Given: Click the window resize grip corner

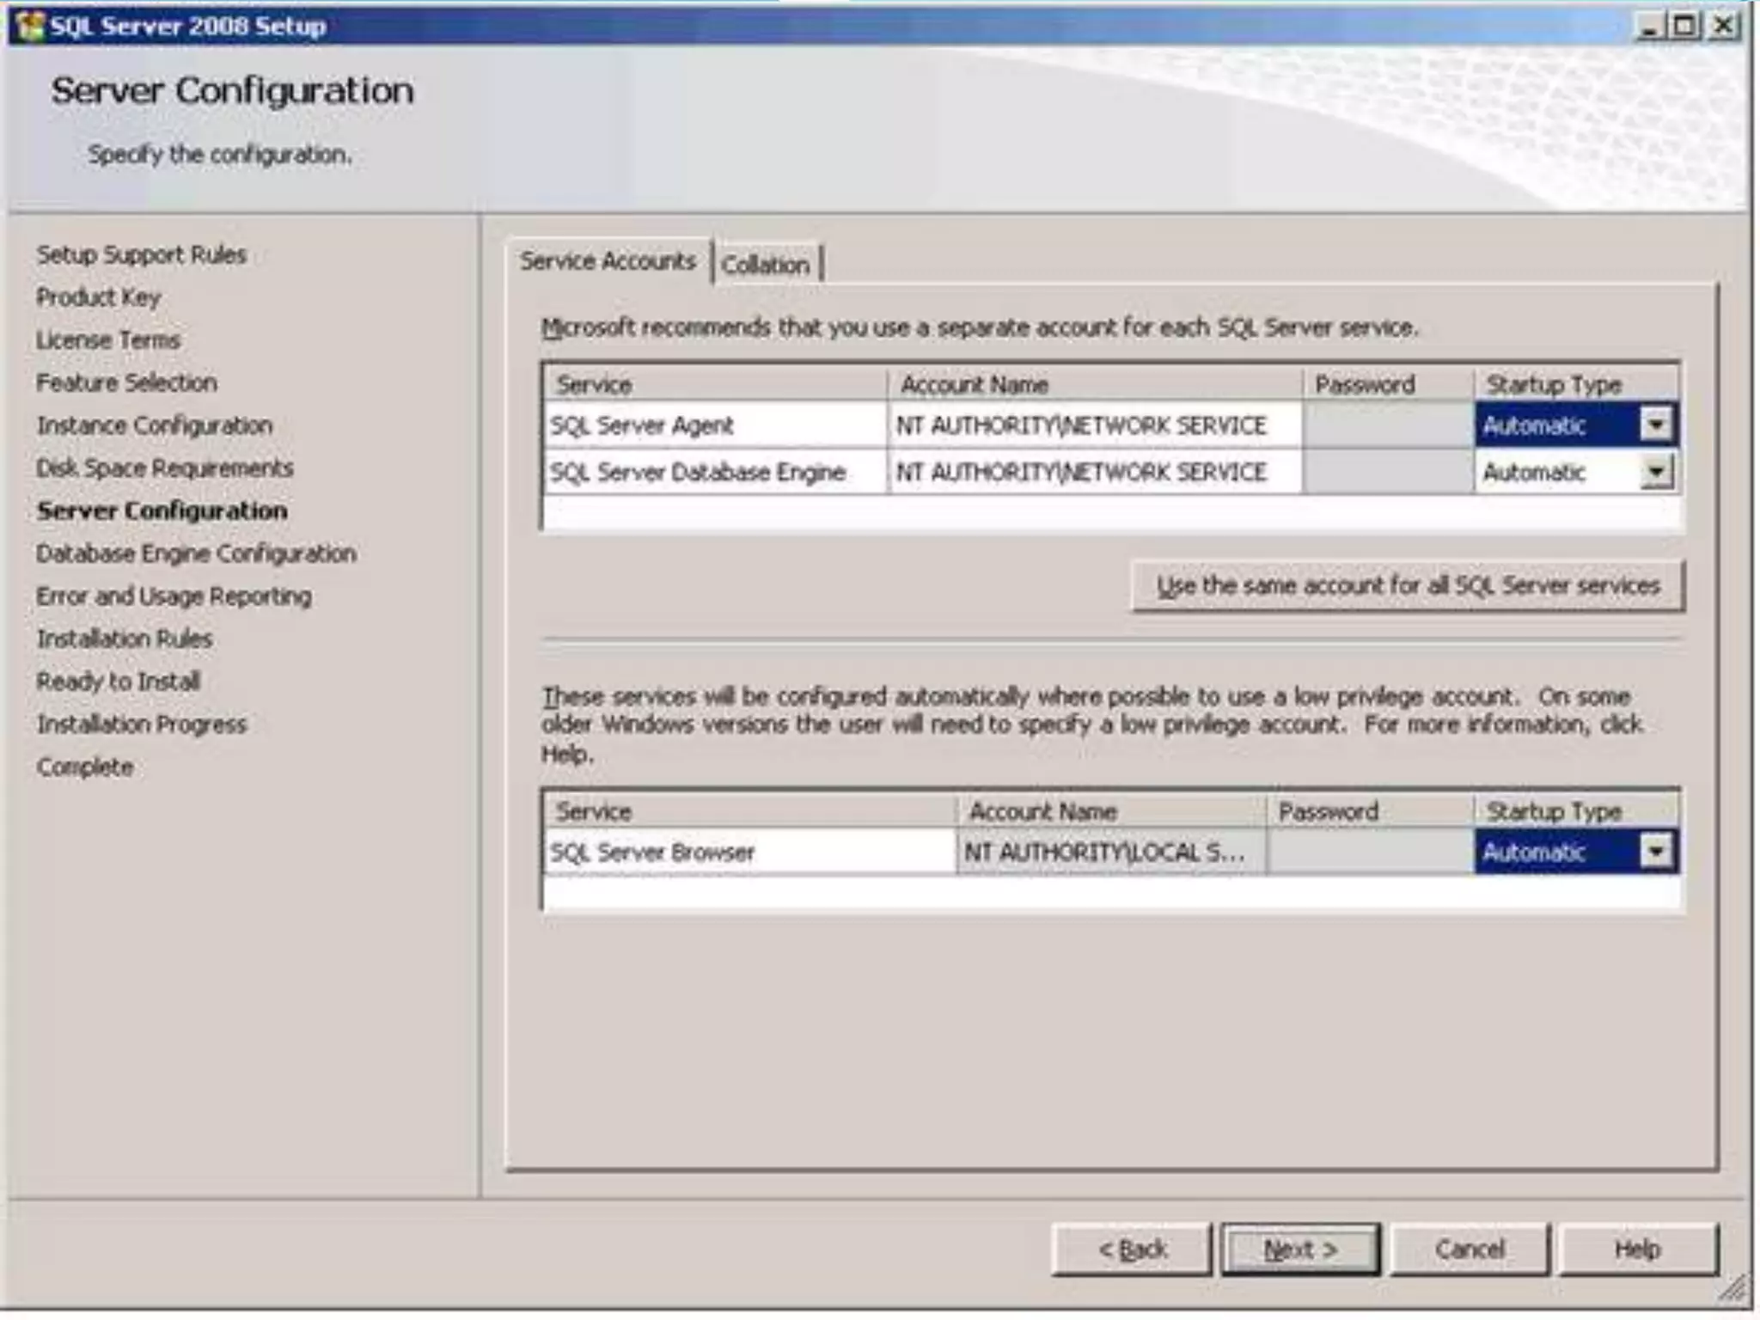Looking at the screenshot, I should 1735,1288.
